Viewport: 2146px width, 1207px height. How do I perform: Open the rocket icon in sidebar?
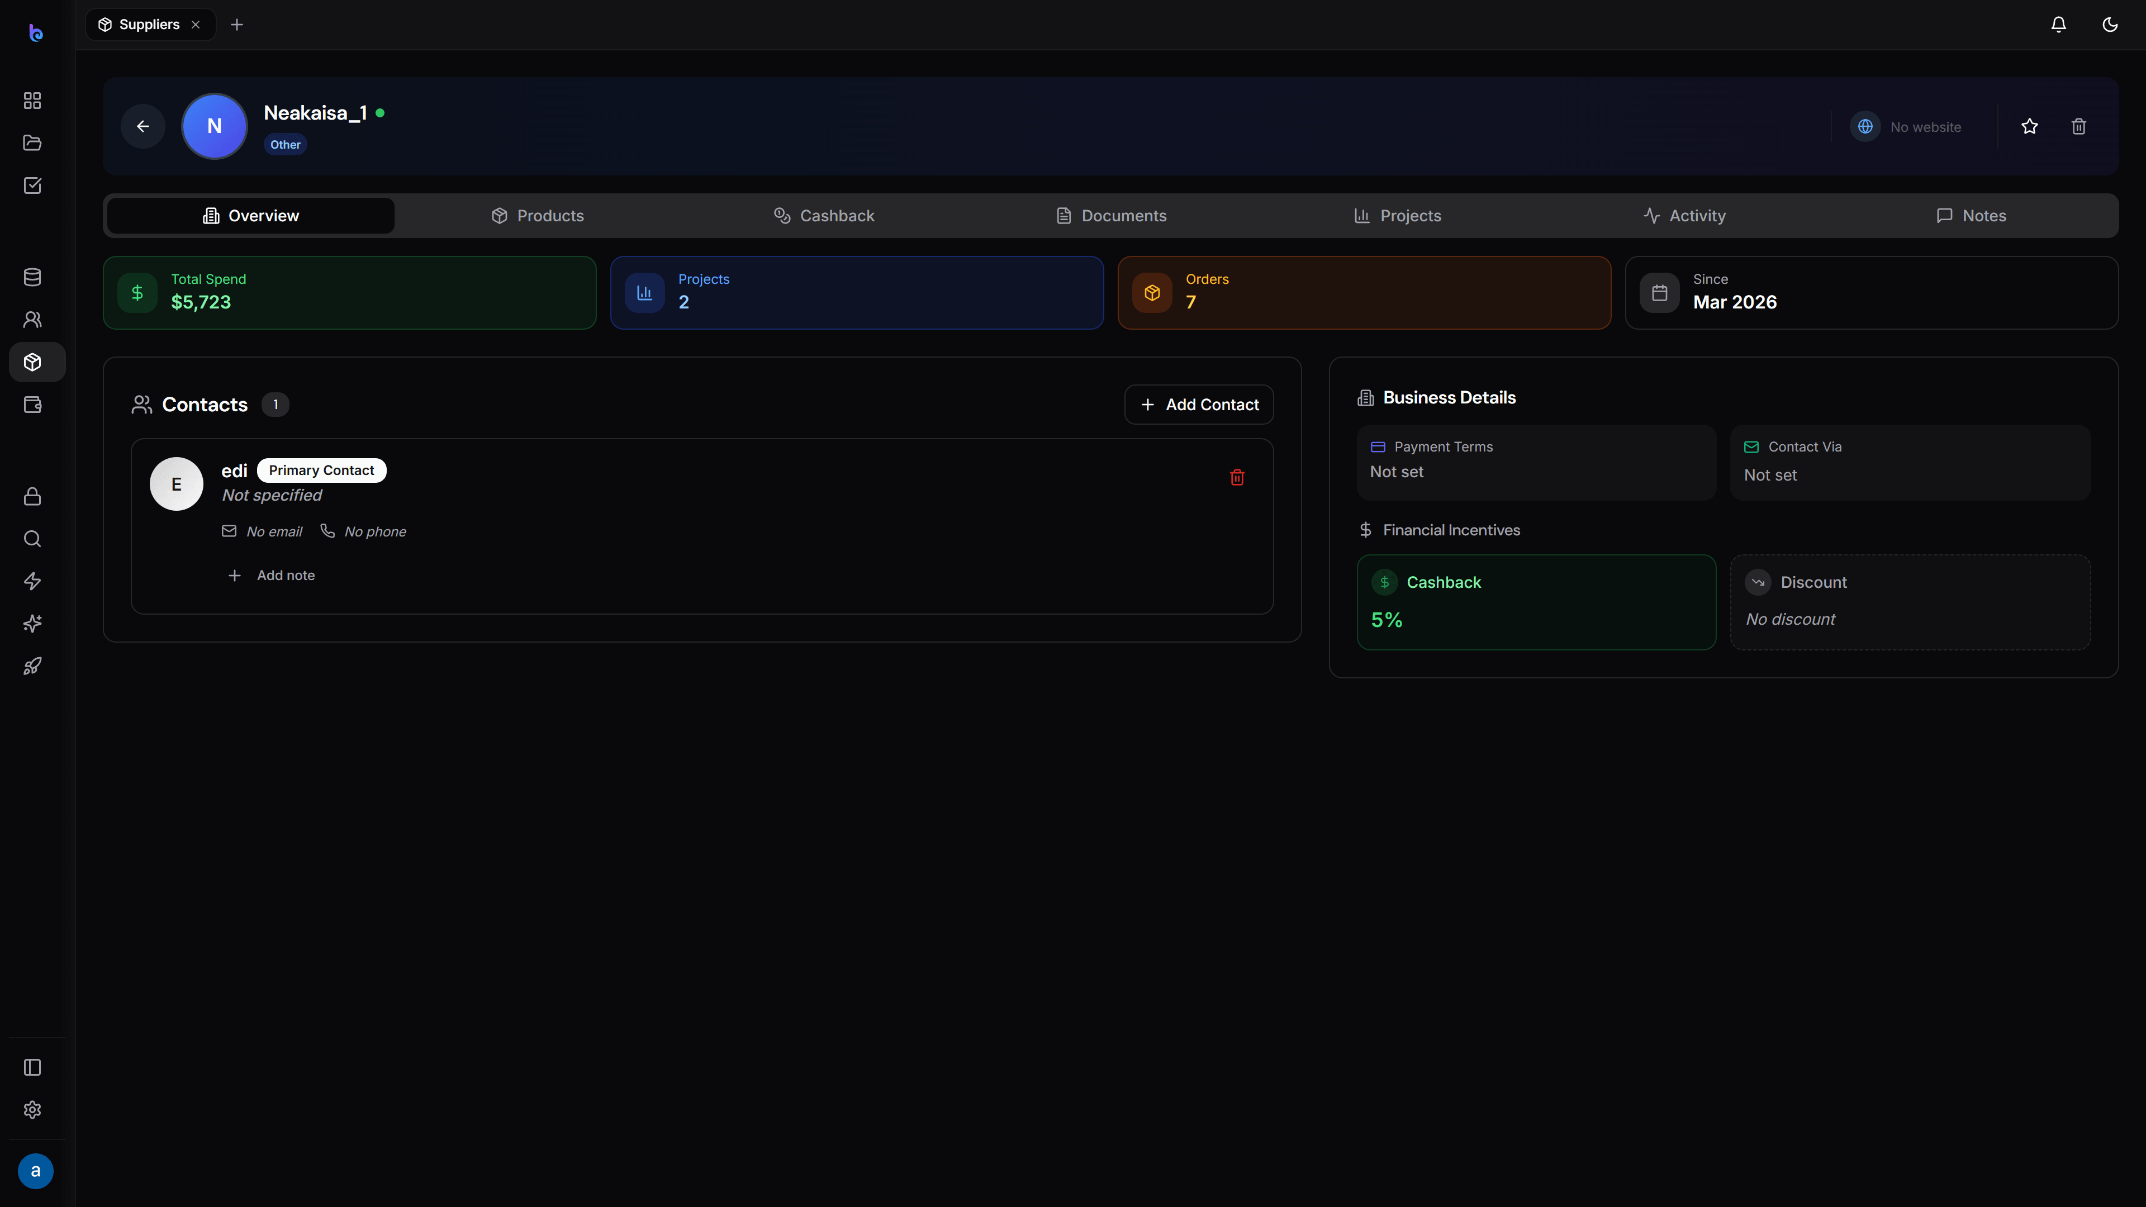tap(32, 667)
